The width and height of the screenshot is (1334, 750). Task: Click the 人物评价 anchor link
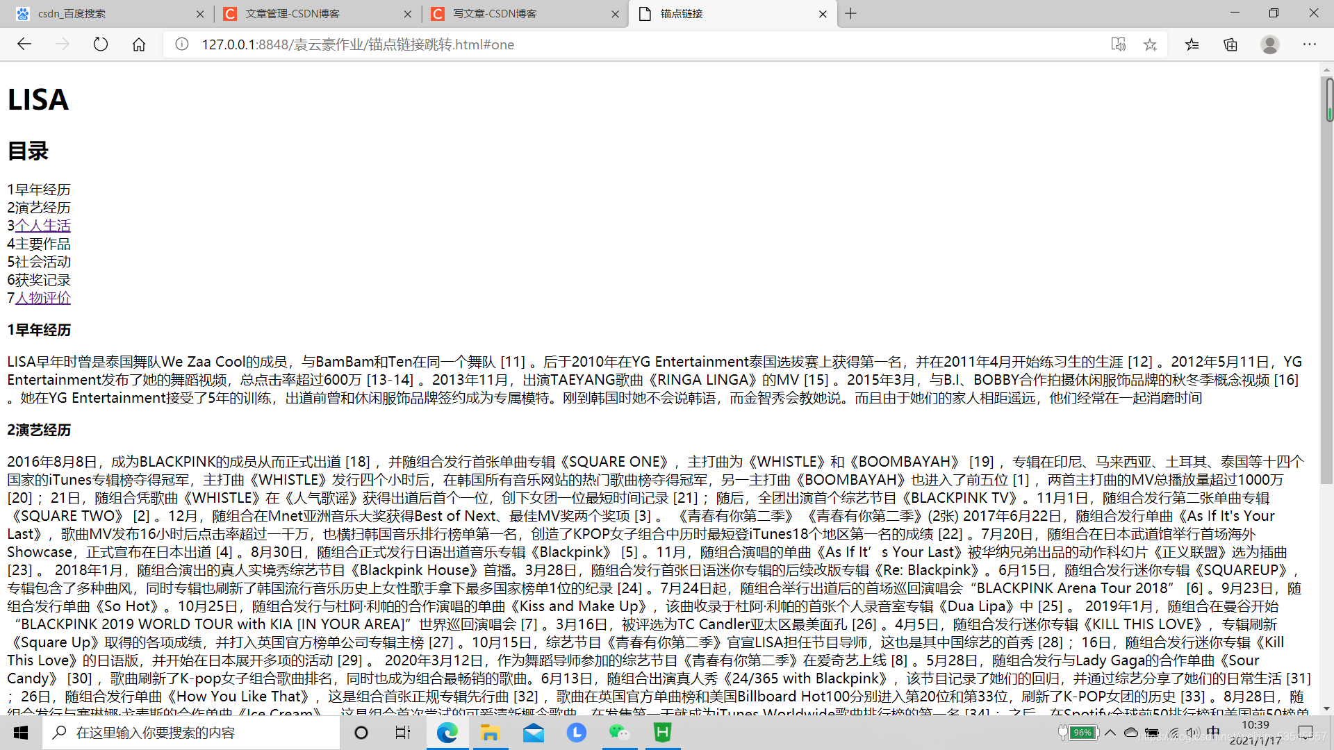[x=43, y=298]
